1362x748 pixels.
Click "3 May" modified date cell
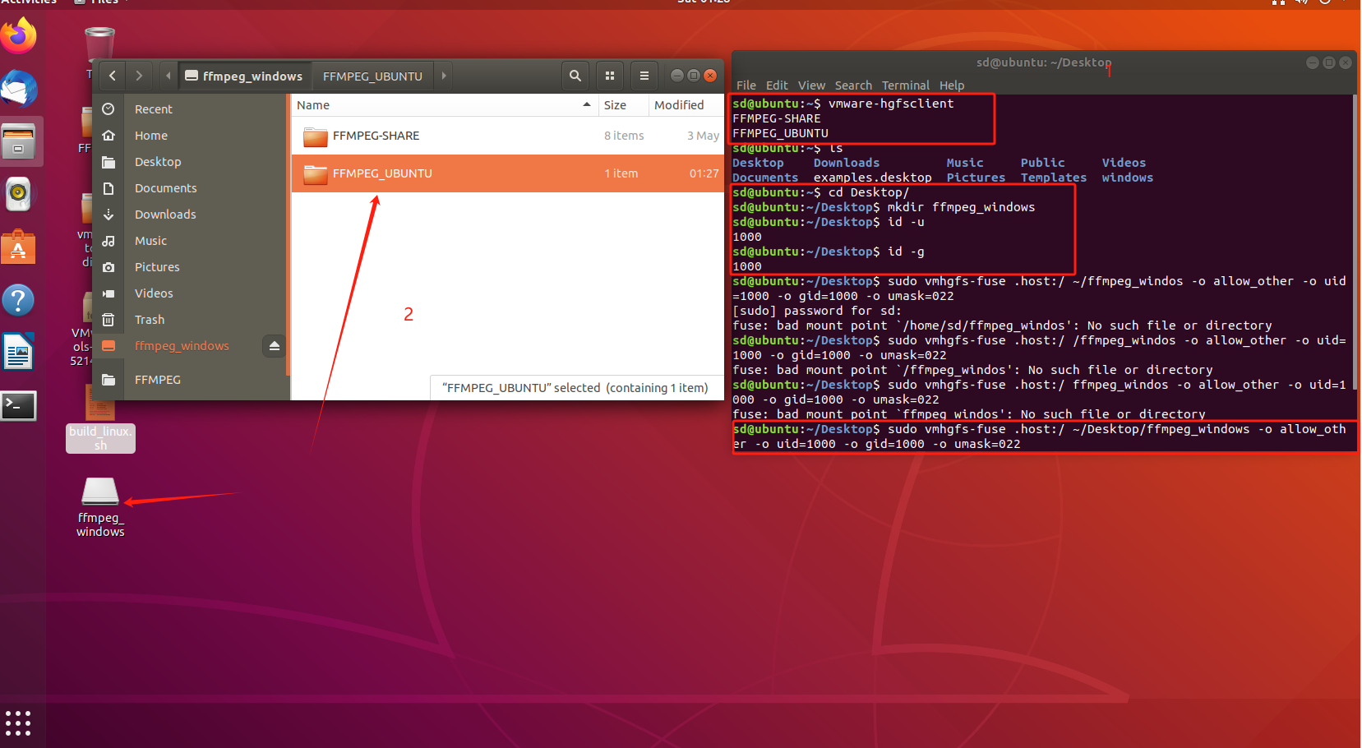point(703,136)
